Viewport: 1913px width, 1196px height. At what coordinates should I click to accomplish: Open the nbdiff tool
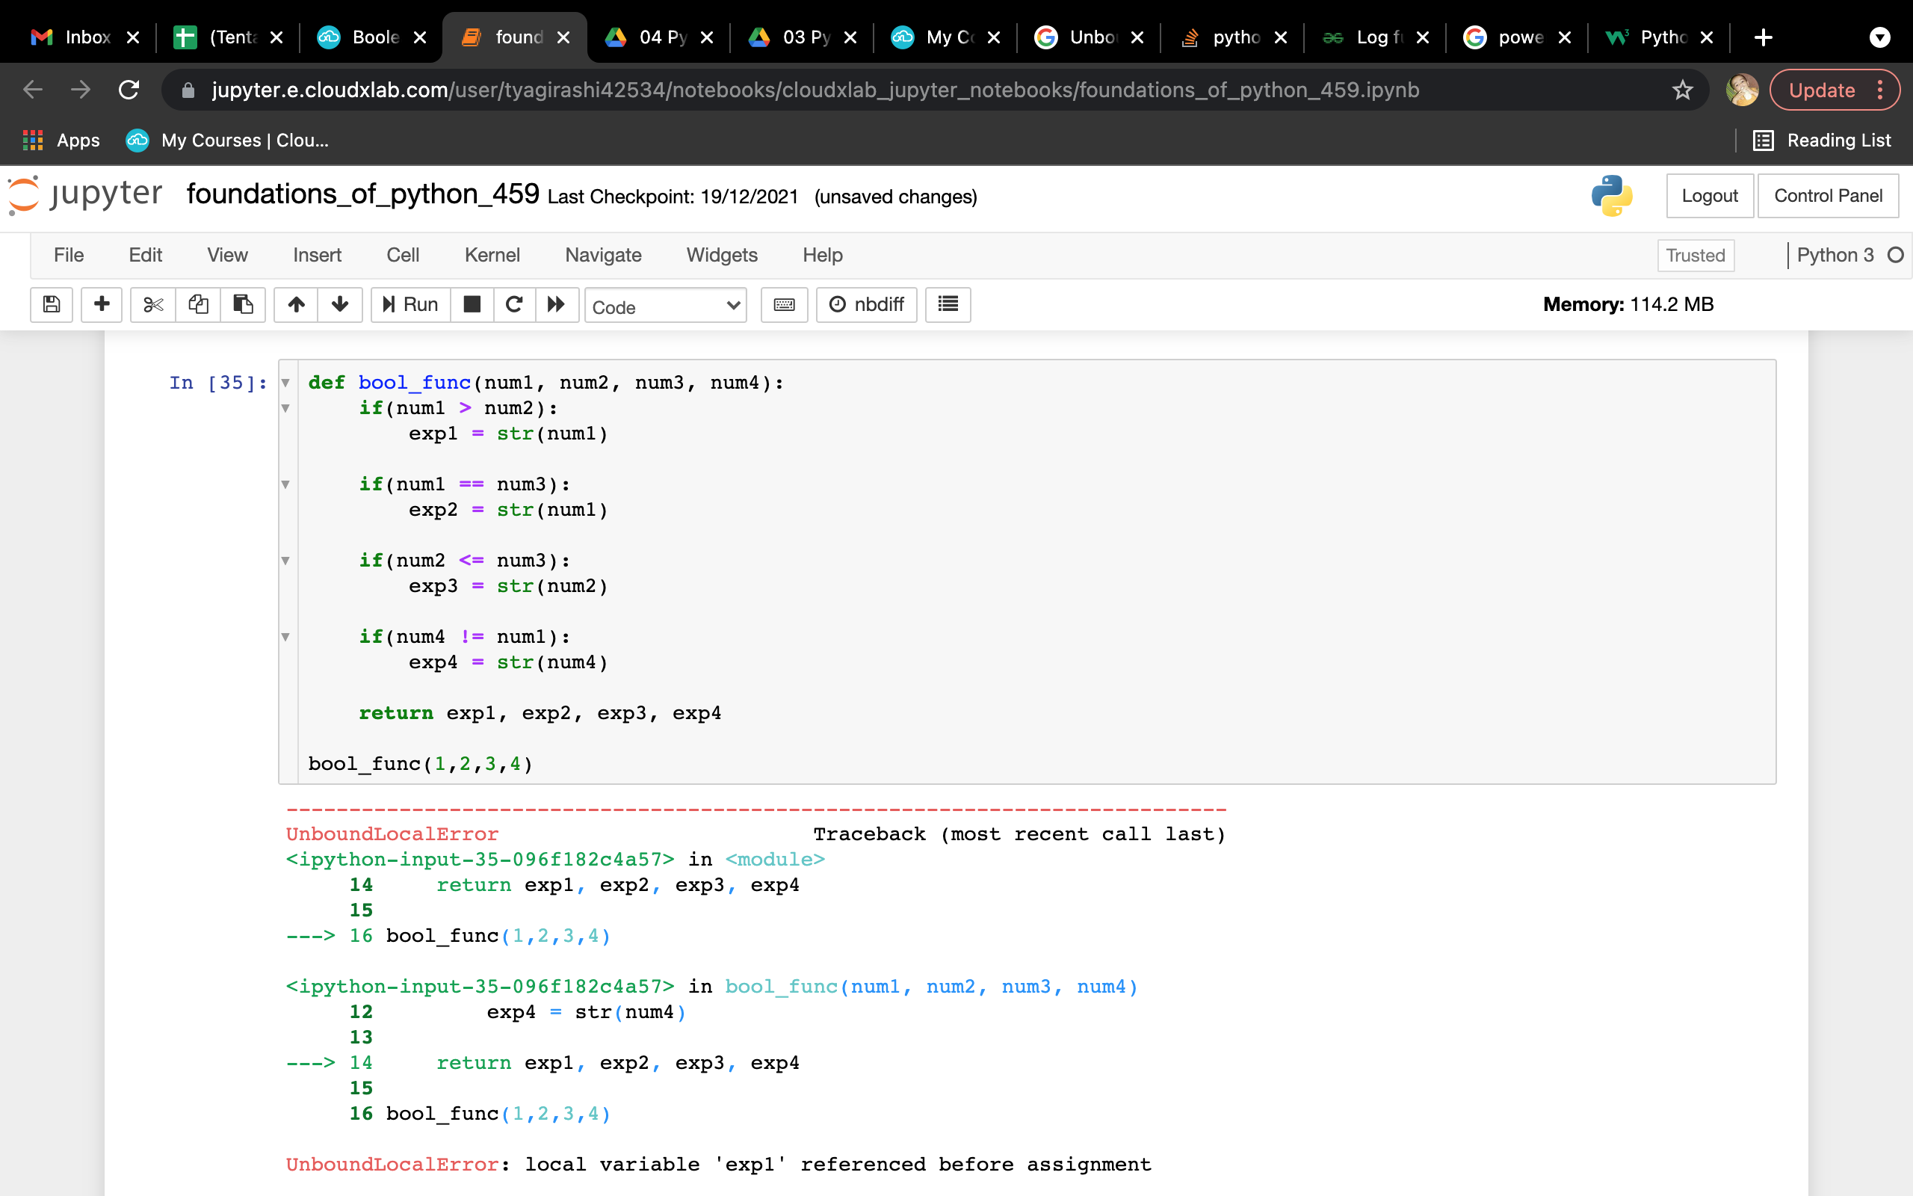[866, 304]
